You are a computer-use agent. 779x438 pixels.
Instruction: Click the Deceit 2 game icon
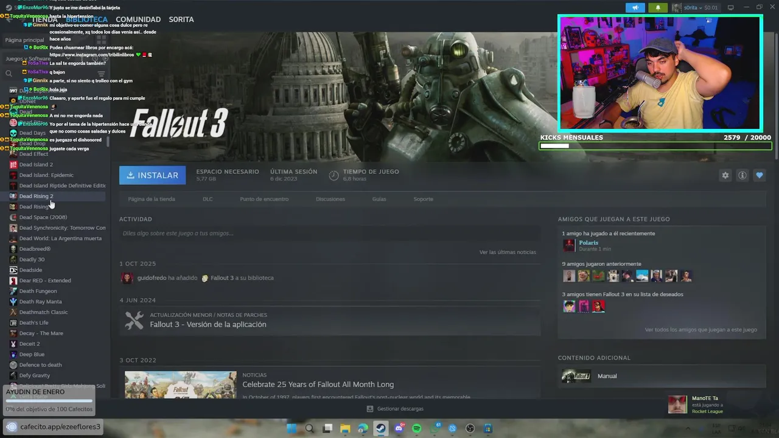click(x=13, y=344)
